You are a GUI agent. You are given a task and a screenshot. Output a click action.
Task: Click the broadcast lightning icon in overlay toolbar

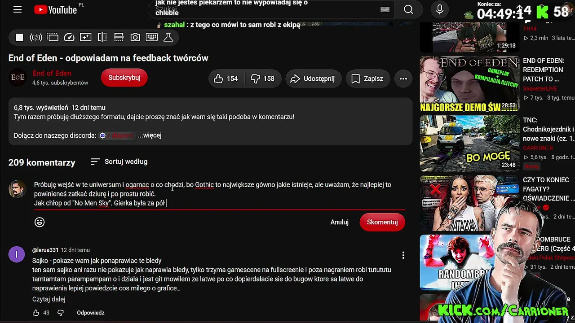pyautogui.click(x=36, y=38)
